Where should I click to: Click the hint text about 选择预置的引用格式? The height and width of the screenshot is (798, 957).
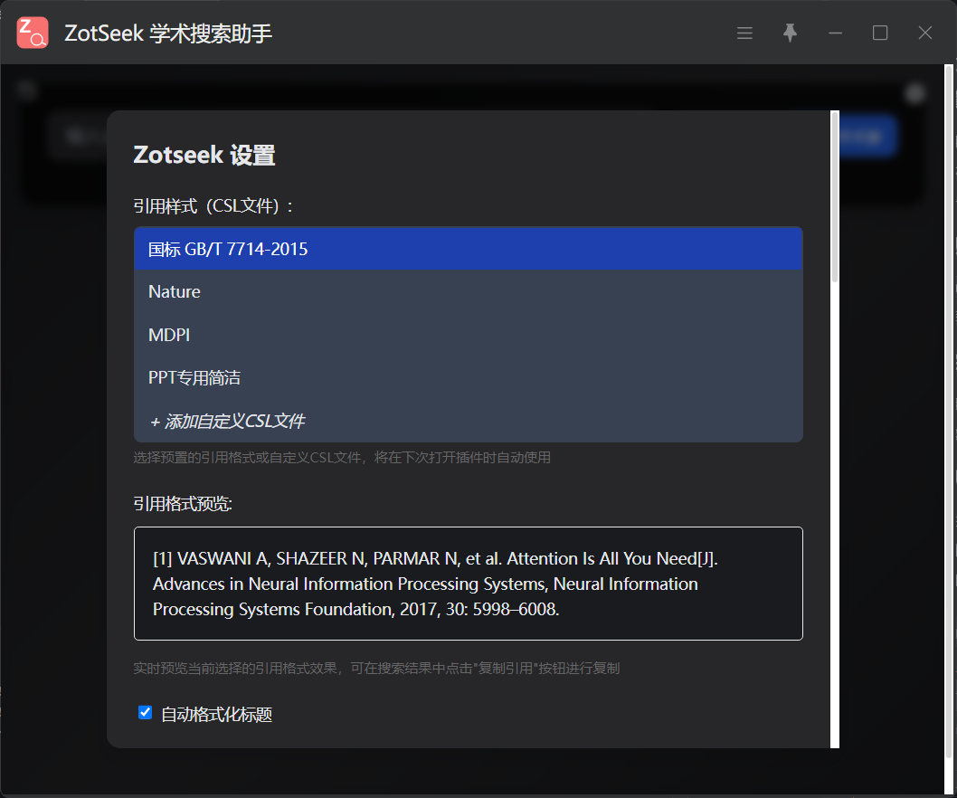tap(342, 457)
